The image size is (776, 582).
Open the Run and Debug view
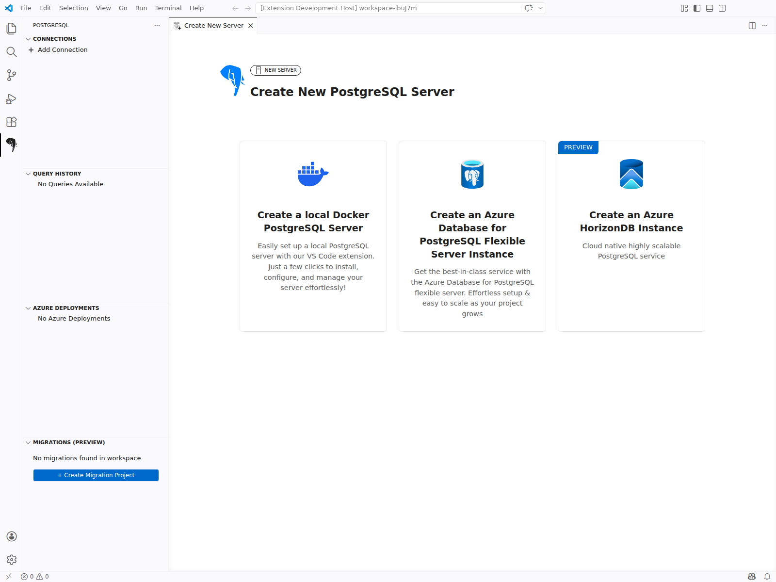click(x=12, y=99)
